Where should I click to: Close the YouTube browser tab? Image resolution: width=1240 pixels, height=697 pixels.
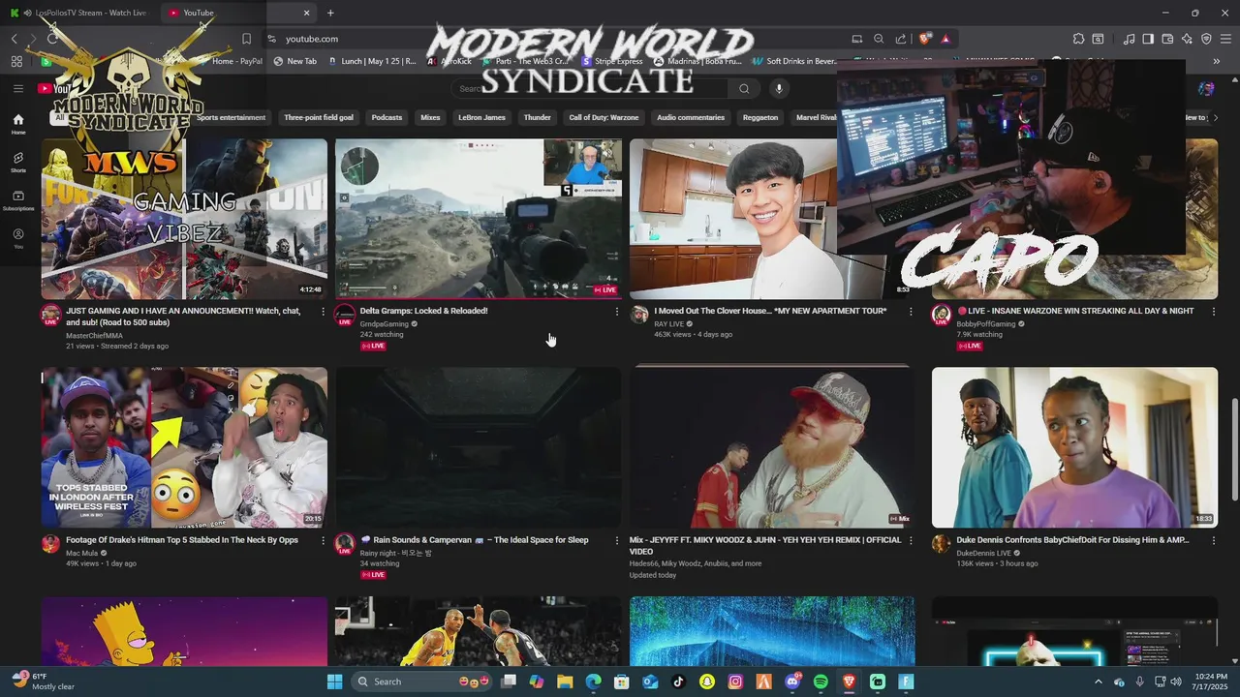[x=307, y=13]
